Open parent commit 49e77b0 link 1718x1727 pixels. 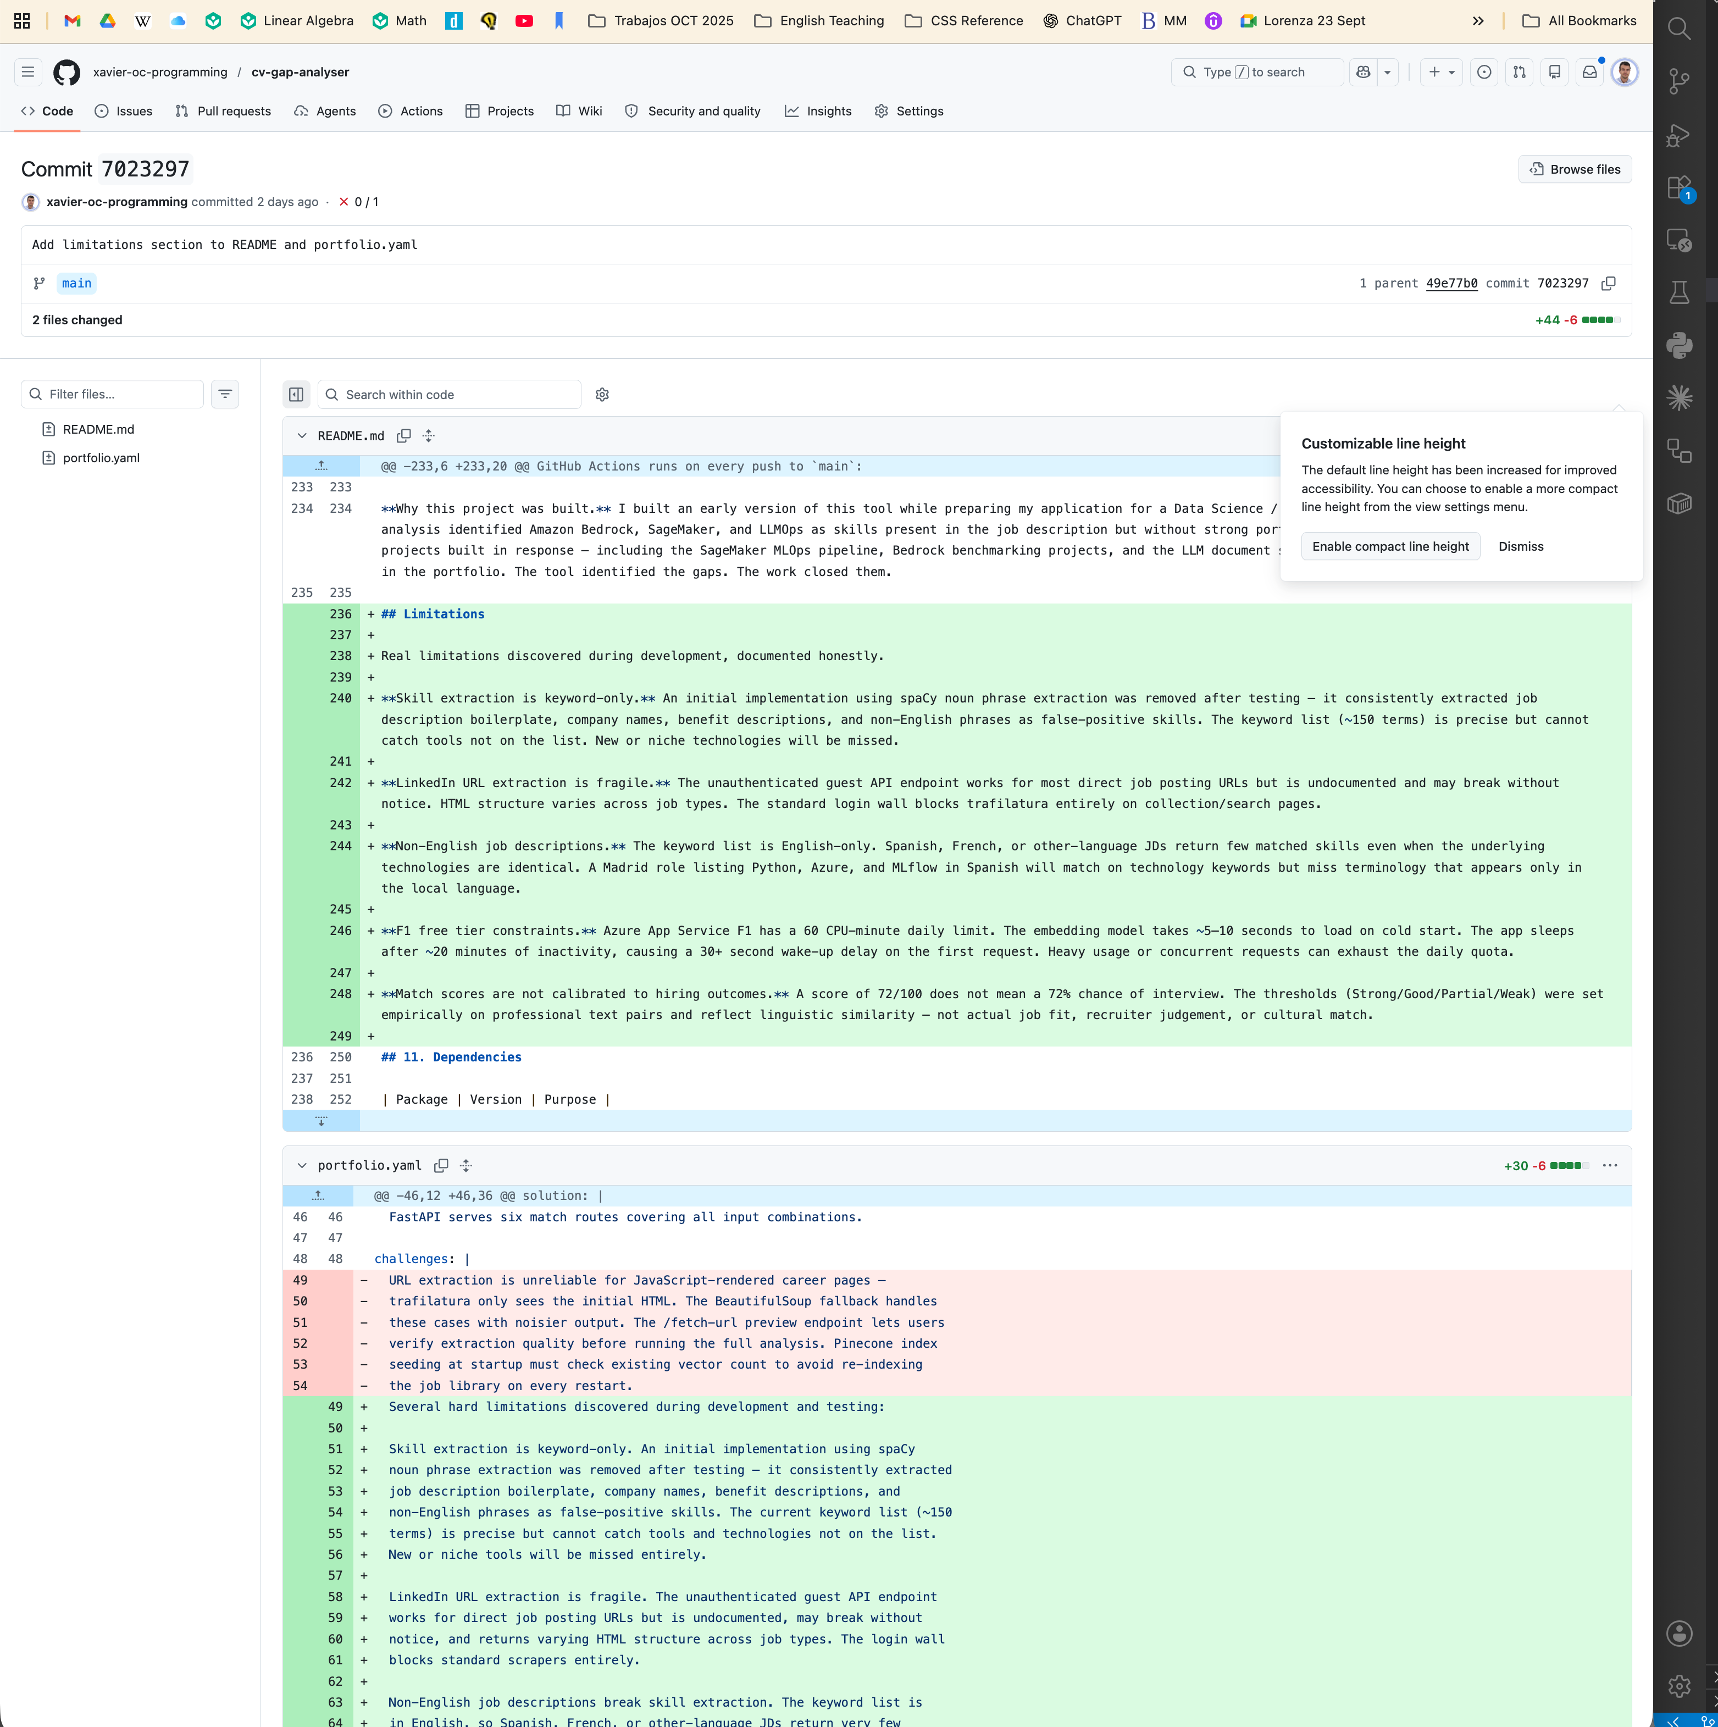tap(1451, 284)
